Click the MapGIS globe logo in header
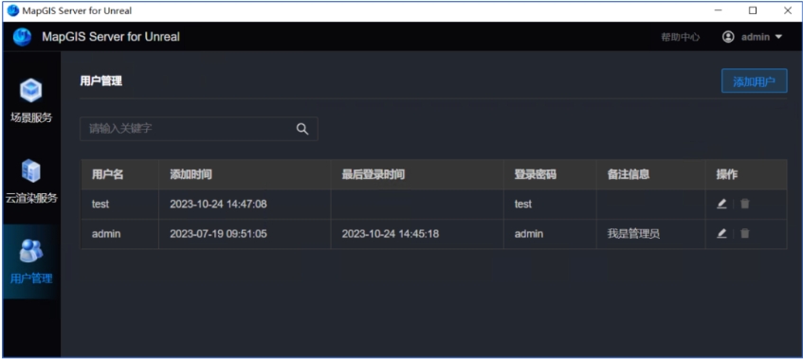 point(22,37)
